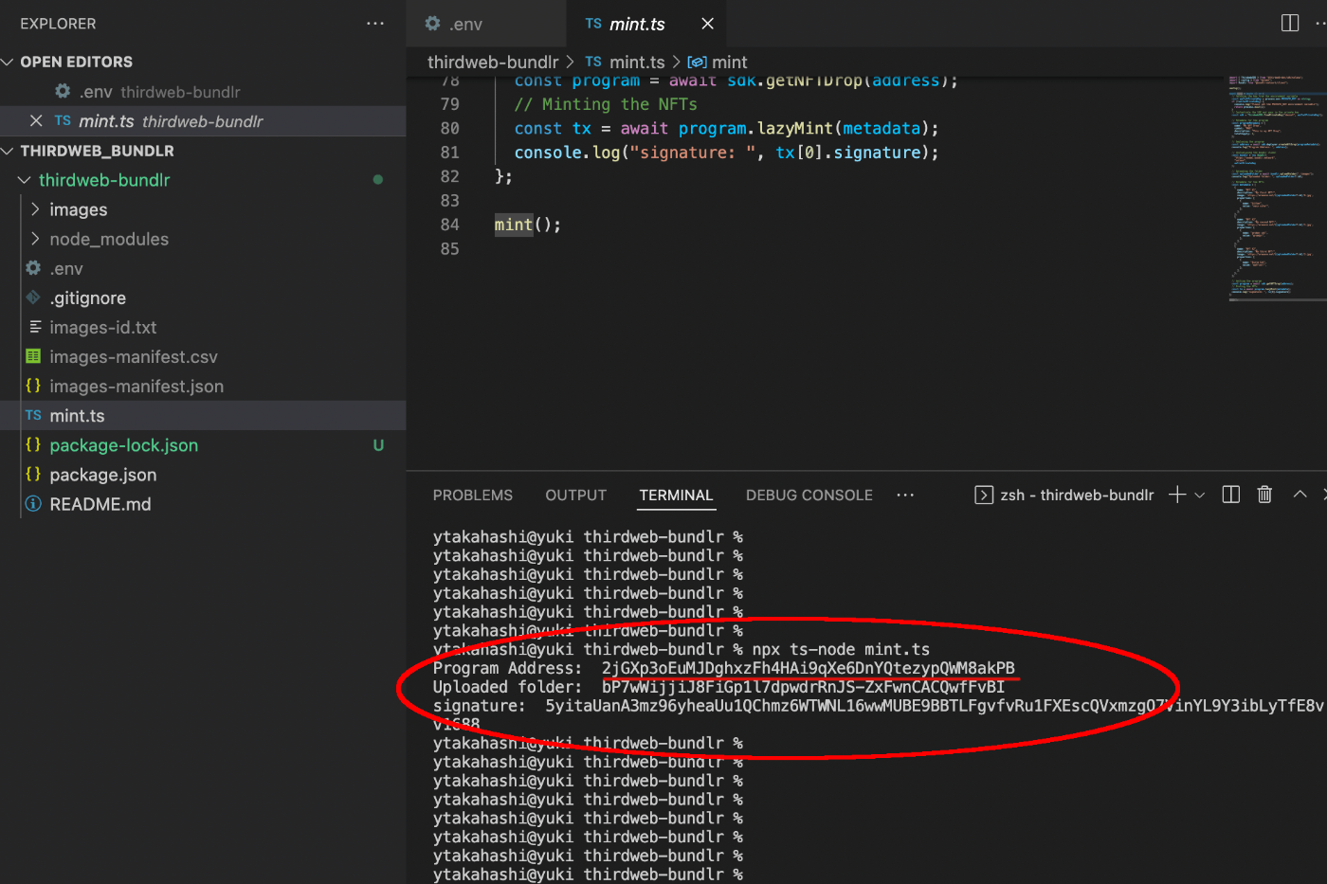Click the spreadsheet icon of images-manifest.csv
The image size is (1327, 884).
pyautogui.click(x=33, y=356)
